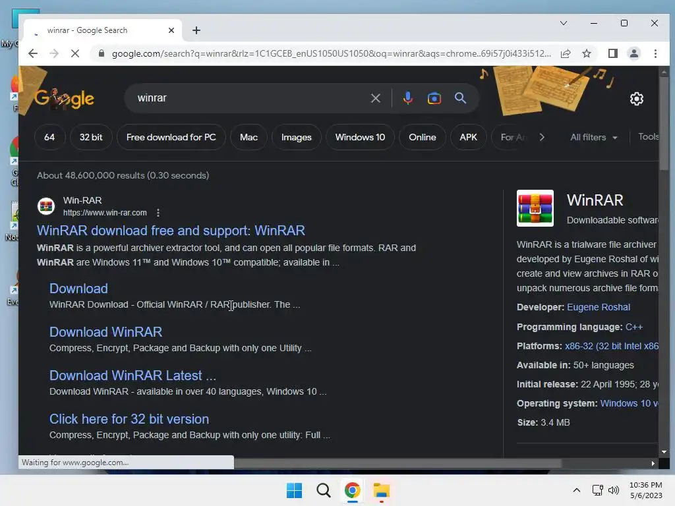Click the horizontal scrollbar thumb
The width and height of the screenshot is (675, 506).
(x=397, y=463)
